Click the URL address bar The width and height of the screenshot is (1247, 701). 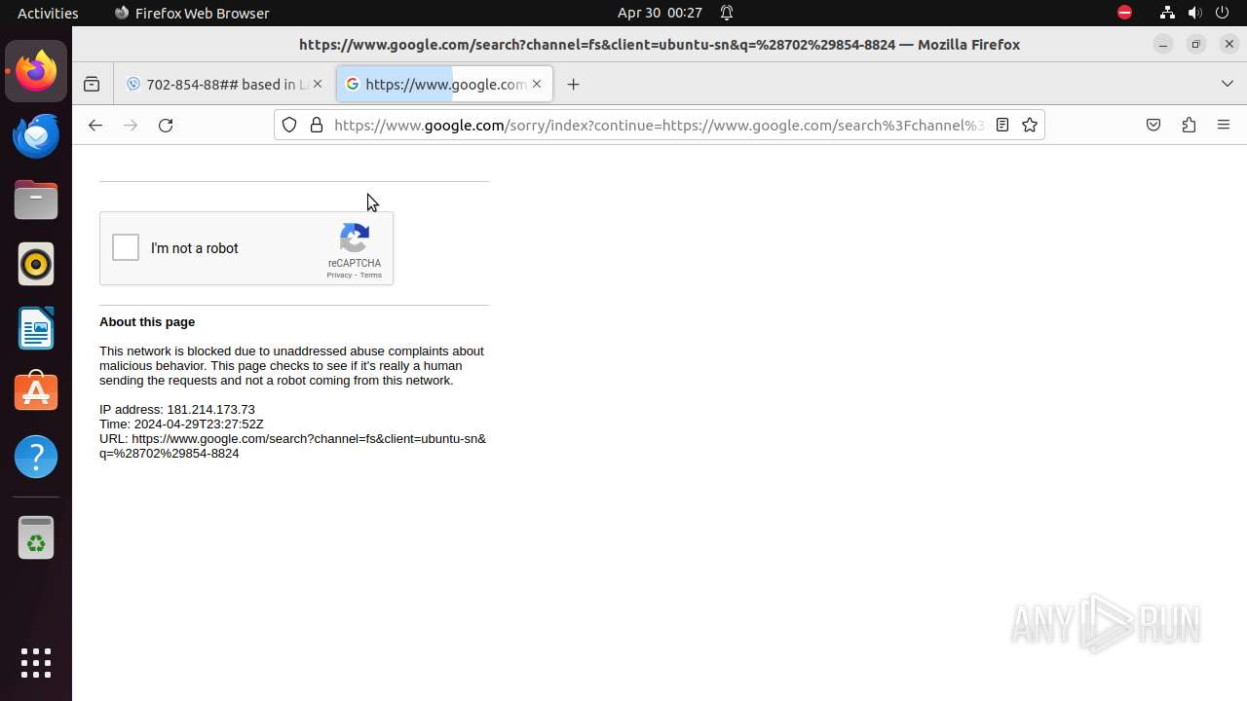(x=659, y=125)
